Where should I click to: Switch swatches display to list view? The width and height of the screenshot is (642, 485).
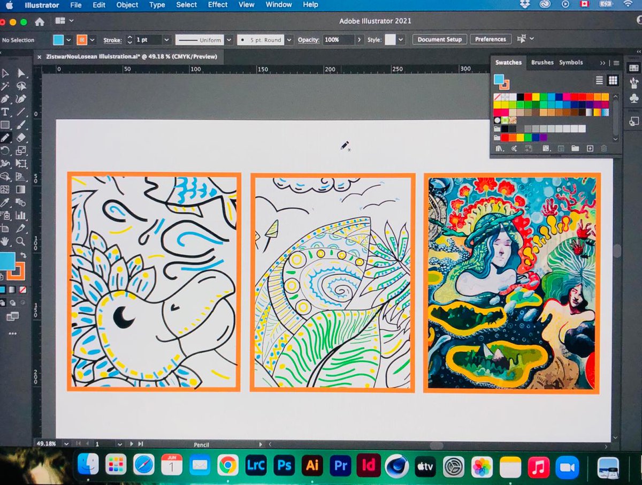(x=599, y=80)
